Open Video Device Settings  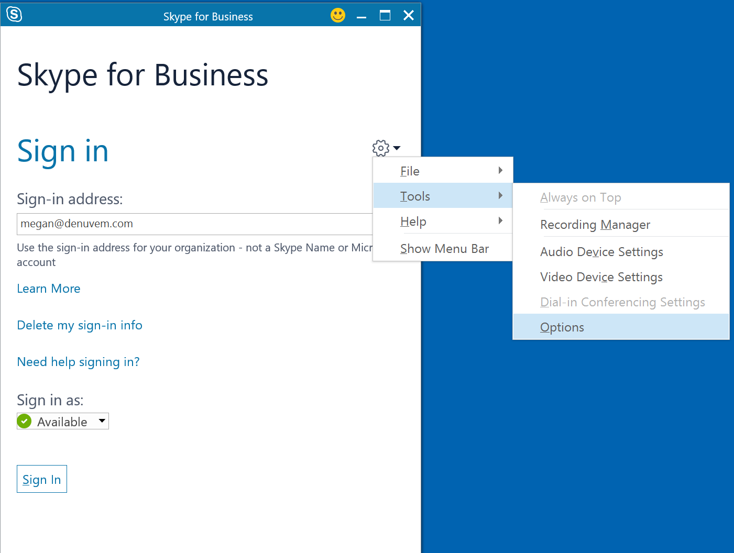click(621, 276)
